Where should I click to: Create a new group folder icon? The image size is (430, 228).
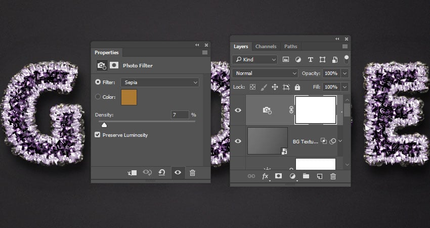point(306,176)
